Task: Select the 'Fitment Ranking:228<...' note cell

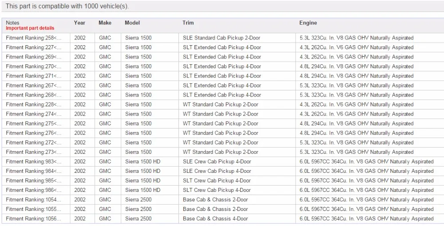Action: tap(36, 105)
